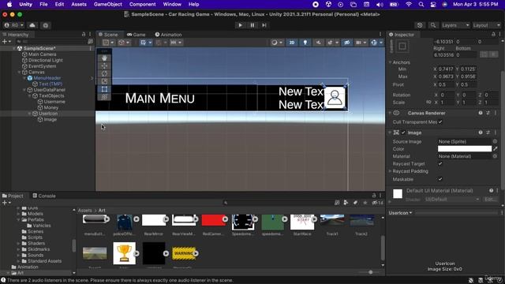Screen dimensions: 505x284
Task: Open GameObject menu
Action: (x=108, y=5)
